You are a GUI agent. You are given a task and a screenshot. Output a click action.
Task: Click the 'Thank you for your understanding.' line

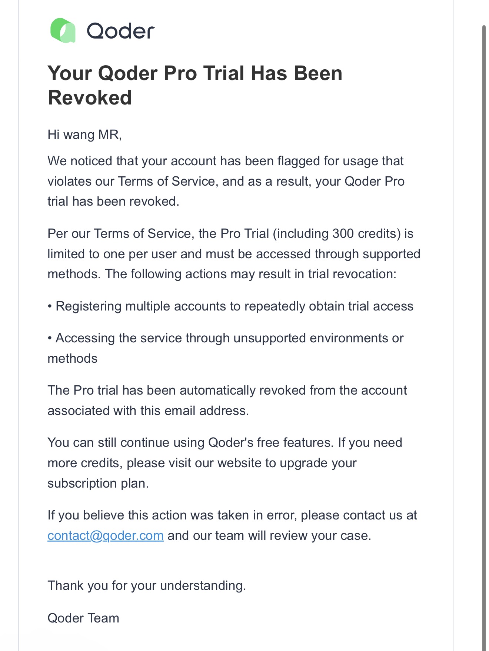tap(147, 585)
